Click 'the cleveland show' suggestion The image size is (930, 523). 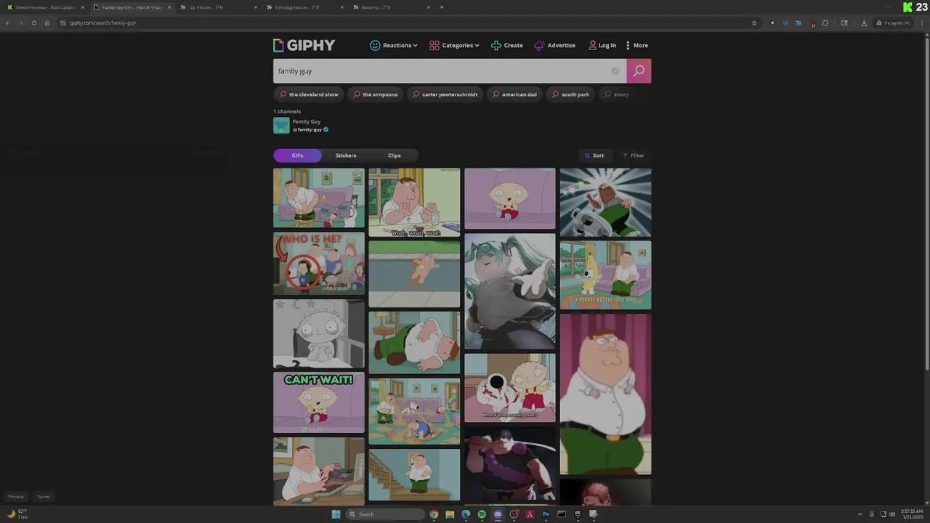coord(309,94)
